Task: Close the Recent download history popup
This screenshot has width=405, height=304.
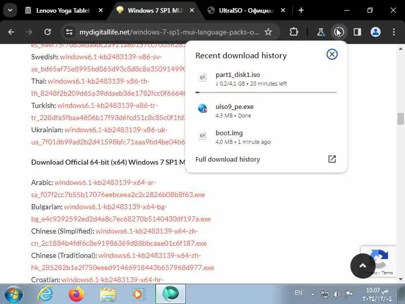Action: click(x=332, y=54)
